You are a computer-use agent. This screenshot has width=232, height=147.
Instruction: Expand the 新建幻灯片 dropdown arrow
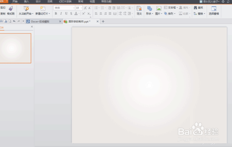(x=49, y=14)
